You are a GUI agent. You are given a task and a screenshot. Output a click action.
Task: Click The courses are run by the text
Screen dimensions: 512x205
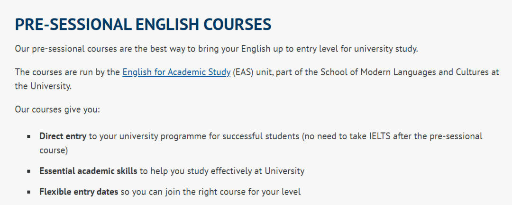pos(67,72)
